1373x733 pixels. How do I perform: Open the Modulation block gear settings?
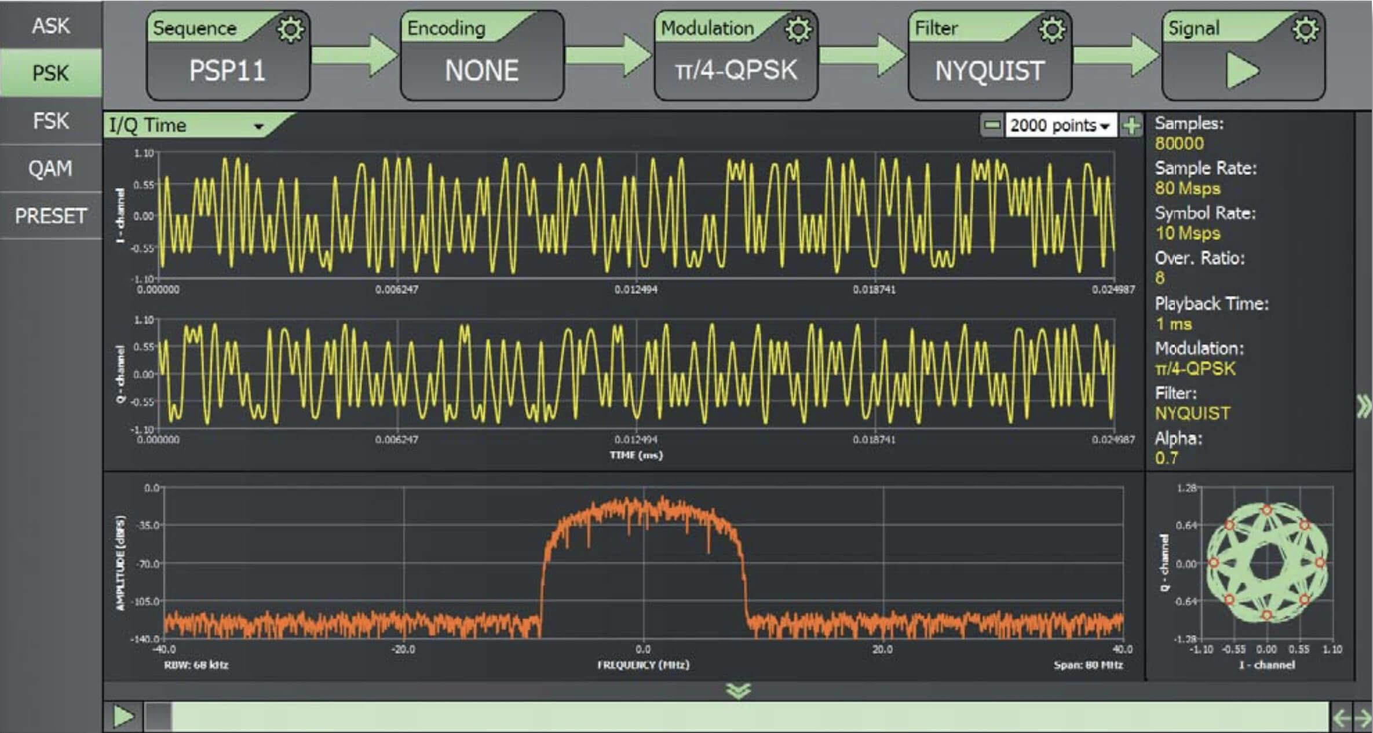798,30
